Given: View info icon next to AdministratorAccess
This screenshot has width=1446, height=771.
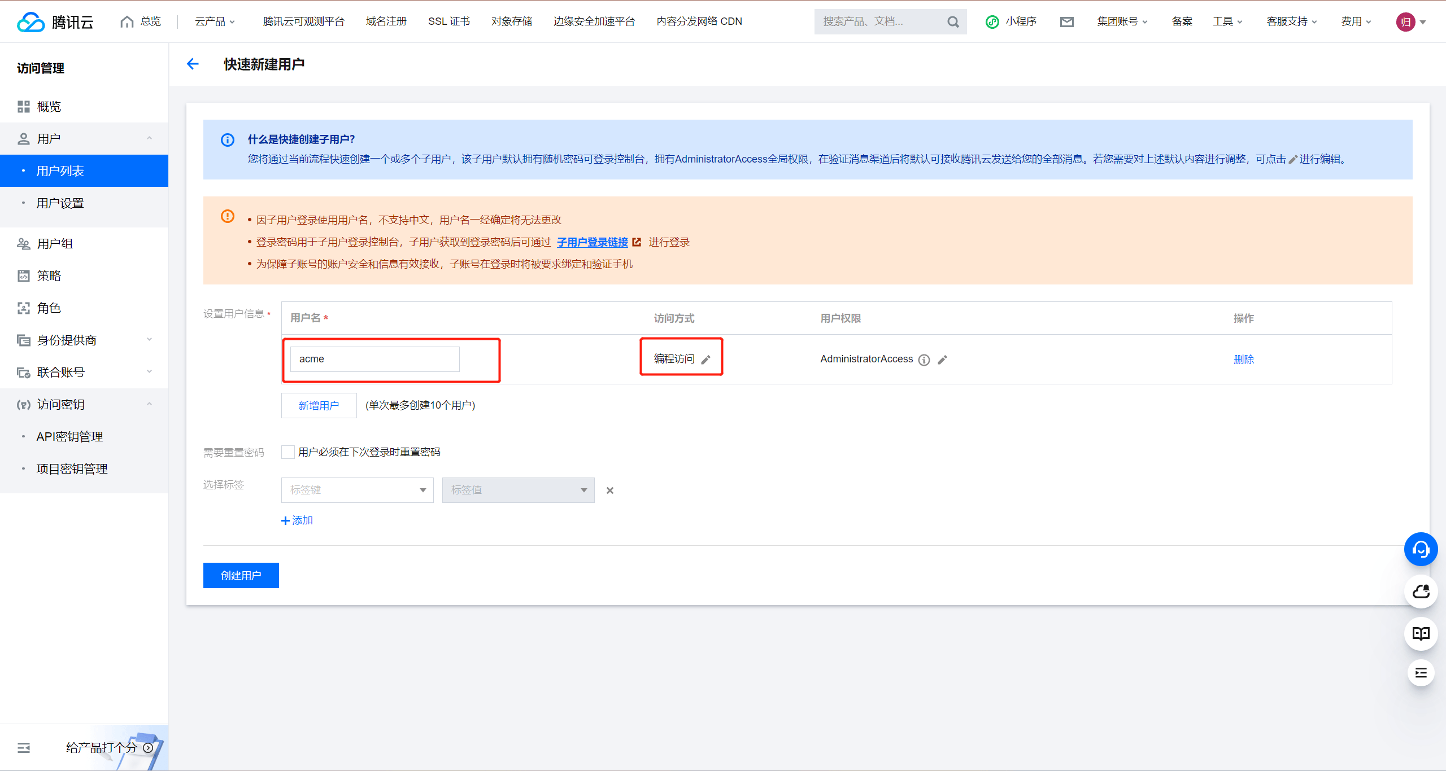Looking at the screenshot, I should pyautogui.click(x=924, y=360).
